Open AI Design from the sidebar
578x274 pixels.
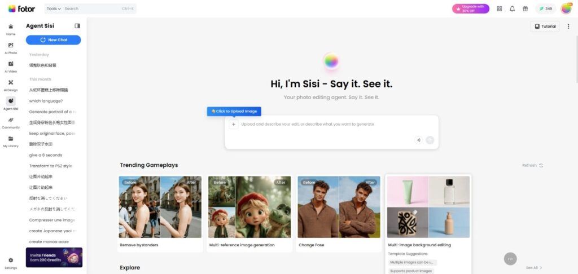click(11, 85)
